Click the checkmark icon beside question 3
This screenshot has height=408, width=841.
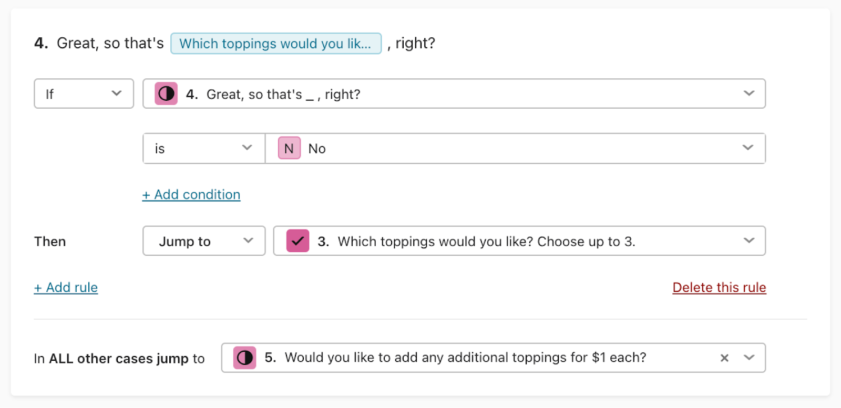[298, 241]
